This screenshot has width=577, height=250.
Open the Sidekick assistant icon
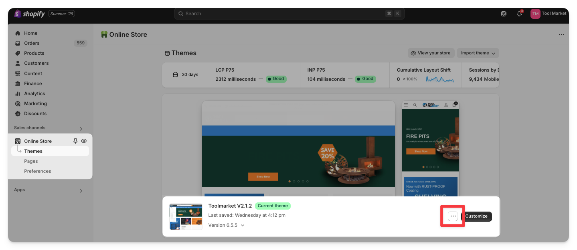click(x=504, y=14)
